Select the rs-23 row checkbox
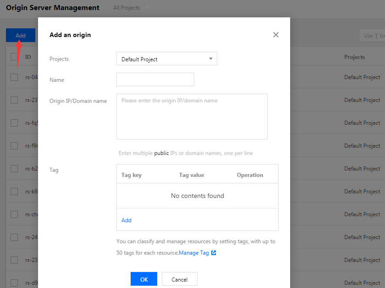This screenshot has width=385, height=288. click(x=14, y=100)
